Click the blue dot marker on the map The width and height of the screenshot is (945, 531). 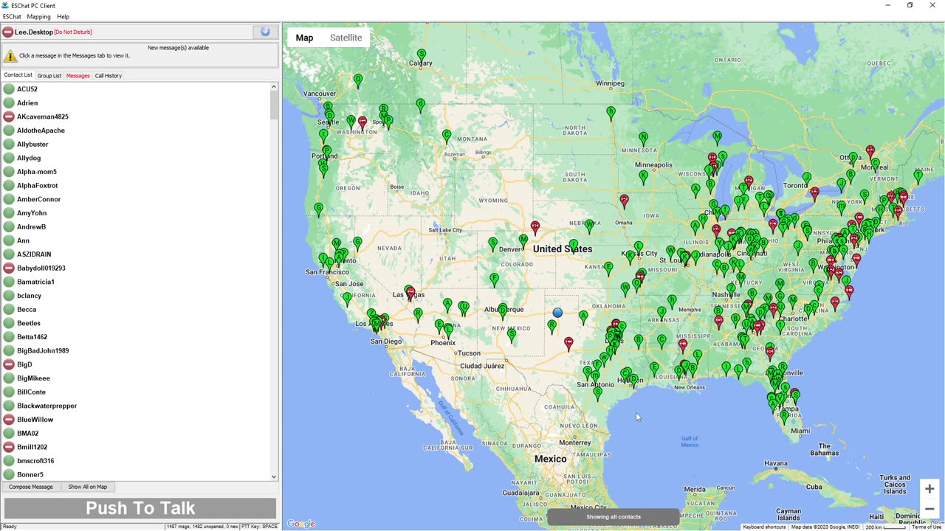tap(557, 313)
